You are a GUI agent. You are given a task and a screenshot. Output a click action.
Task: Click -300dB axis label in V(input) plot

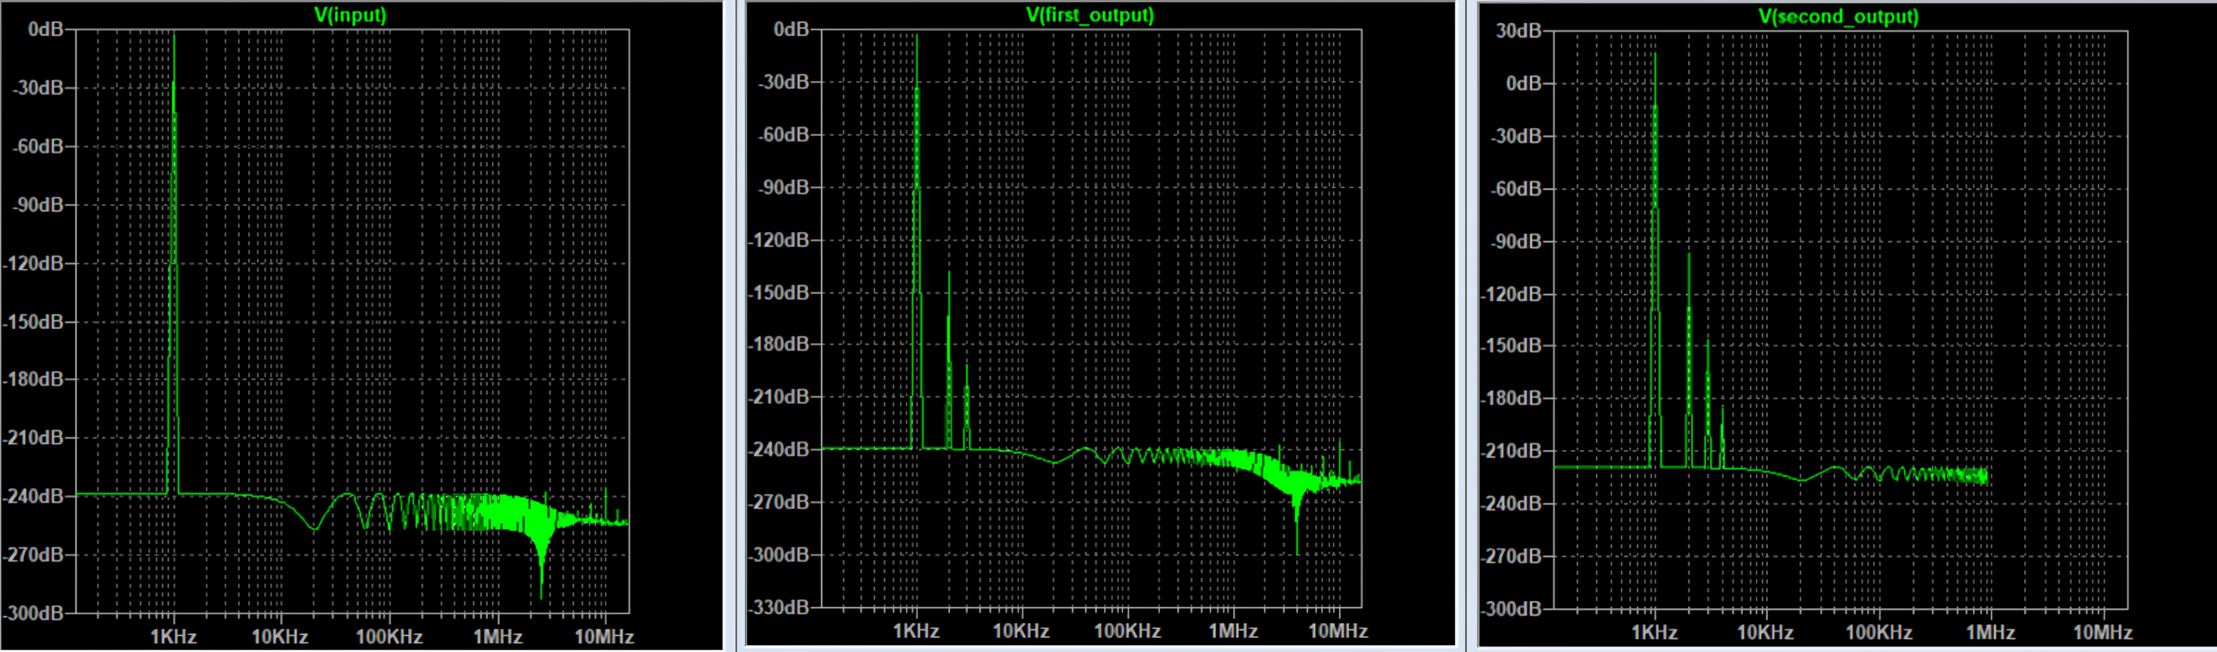pyautogui.click(x=33, y=613)
